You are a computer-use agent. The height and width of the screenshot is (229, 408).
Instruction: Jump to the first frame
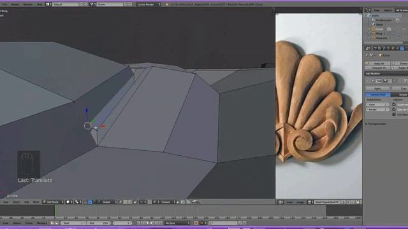pyautogui.click(x=138, y=223)
